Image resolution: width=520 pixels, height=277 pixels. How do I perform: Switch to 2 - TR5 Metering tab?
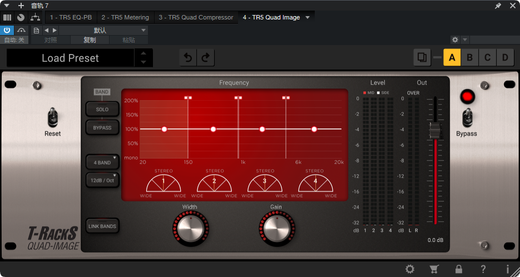[x=125, y=17]
